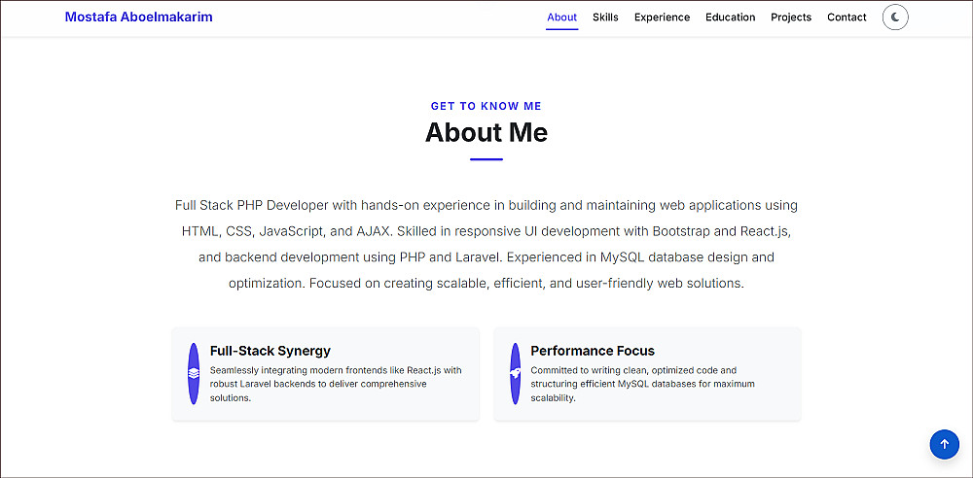Viewport: 973px width, 478px height.
Task: Click the Mostafa Aboelmakarim site logo
Action: [x=138, y=17]
